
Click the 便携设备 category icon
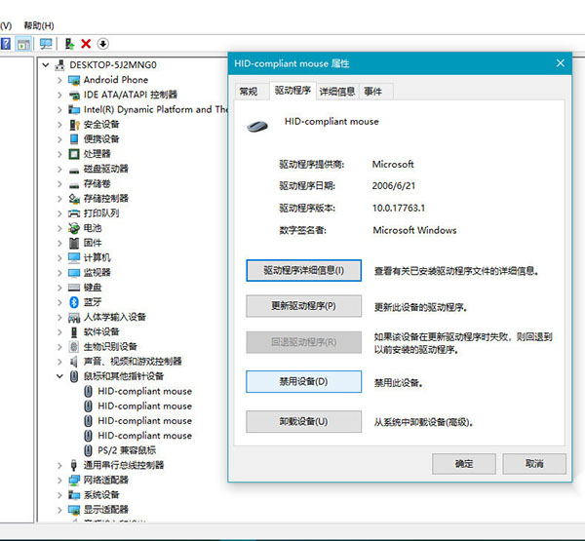(74, 139)
